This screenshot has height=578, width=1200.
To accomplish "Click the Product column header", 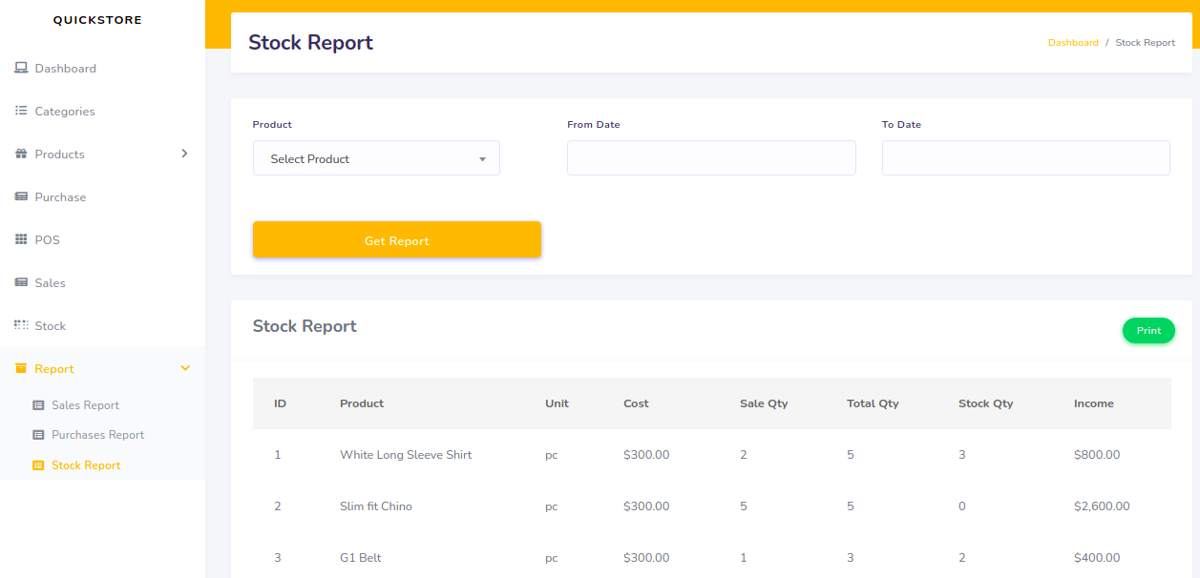I will click(x=362, y=403).
